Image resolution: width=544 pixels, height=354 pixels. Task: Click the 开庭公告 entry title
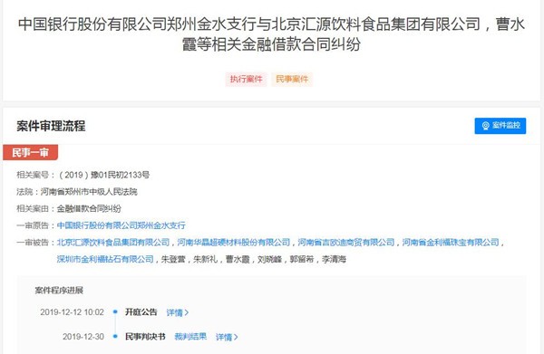point(141,312)
